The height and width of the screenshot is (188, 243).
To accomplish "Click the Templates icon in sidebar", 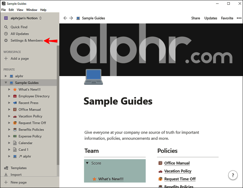I will 6,168.
